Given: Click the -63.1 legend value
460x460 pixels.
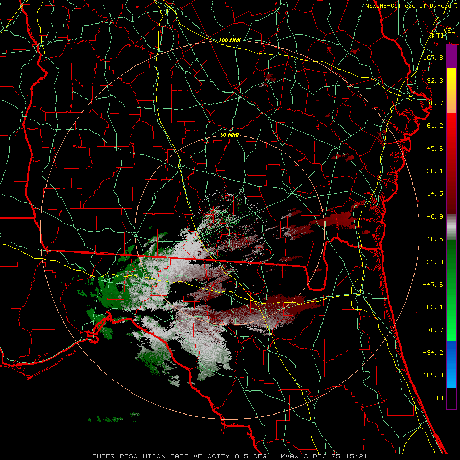Looking at the screenshot, I should click(433, 307).
